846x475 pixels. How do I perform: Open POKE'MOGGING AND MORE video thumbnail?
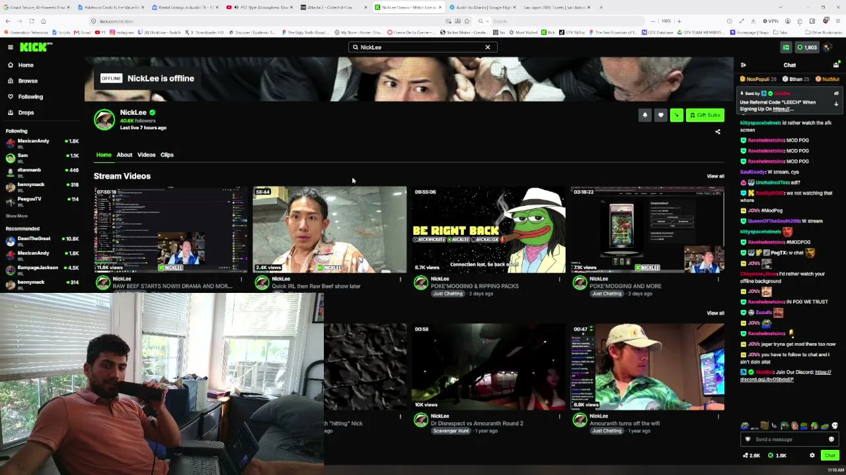point(647,230)
